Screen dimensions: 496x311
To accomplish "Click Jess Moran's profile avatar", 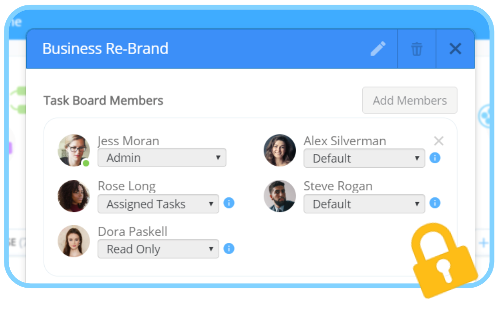I will point(74,151).
